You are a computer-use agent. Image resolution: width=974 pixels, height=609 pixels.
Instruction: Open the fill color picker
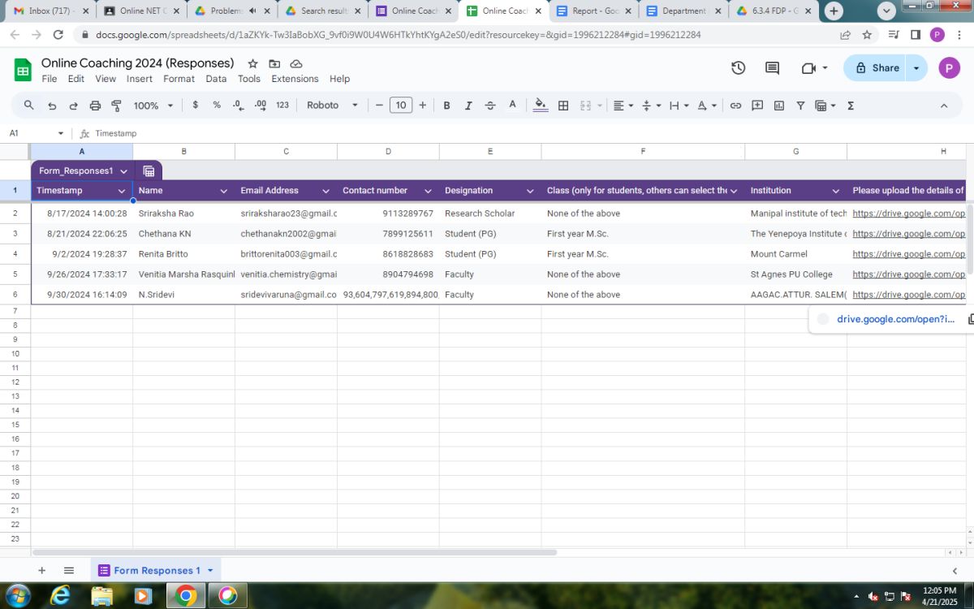(x=541, y=106)
